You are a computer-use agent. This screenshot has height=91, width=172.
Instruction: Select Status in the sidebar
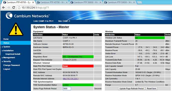(x=15, y=43)
